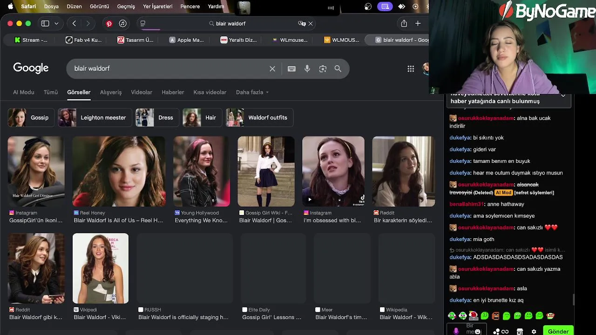Click the chat Gönder button
Viewport: 596px width, 335px height.
coord(558,331)
